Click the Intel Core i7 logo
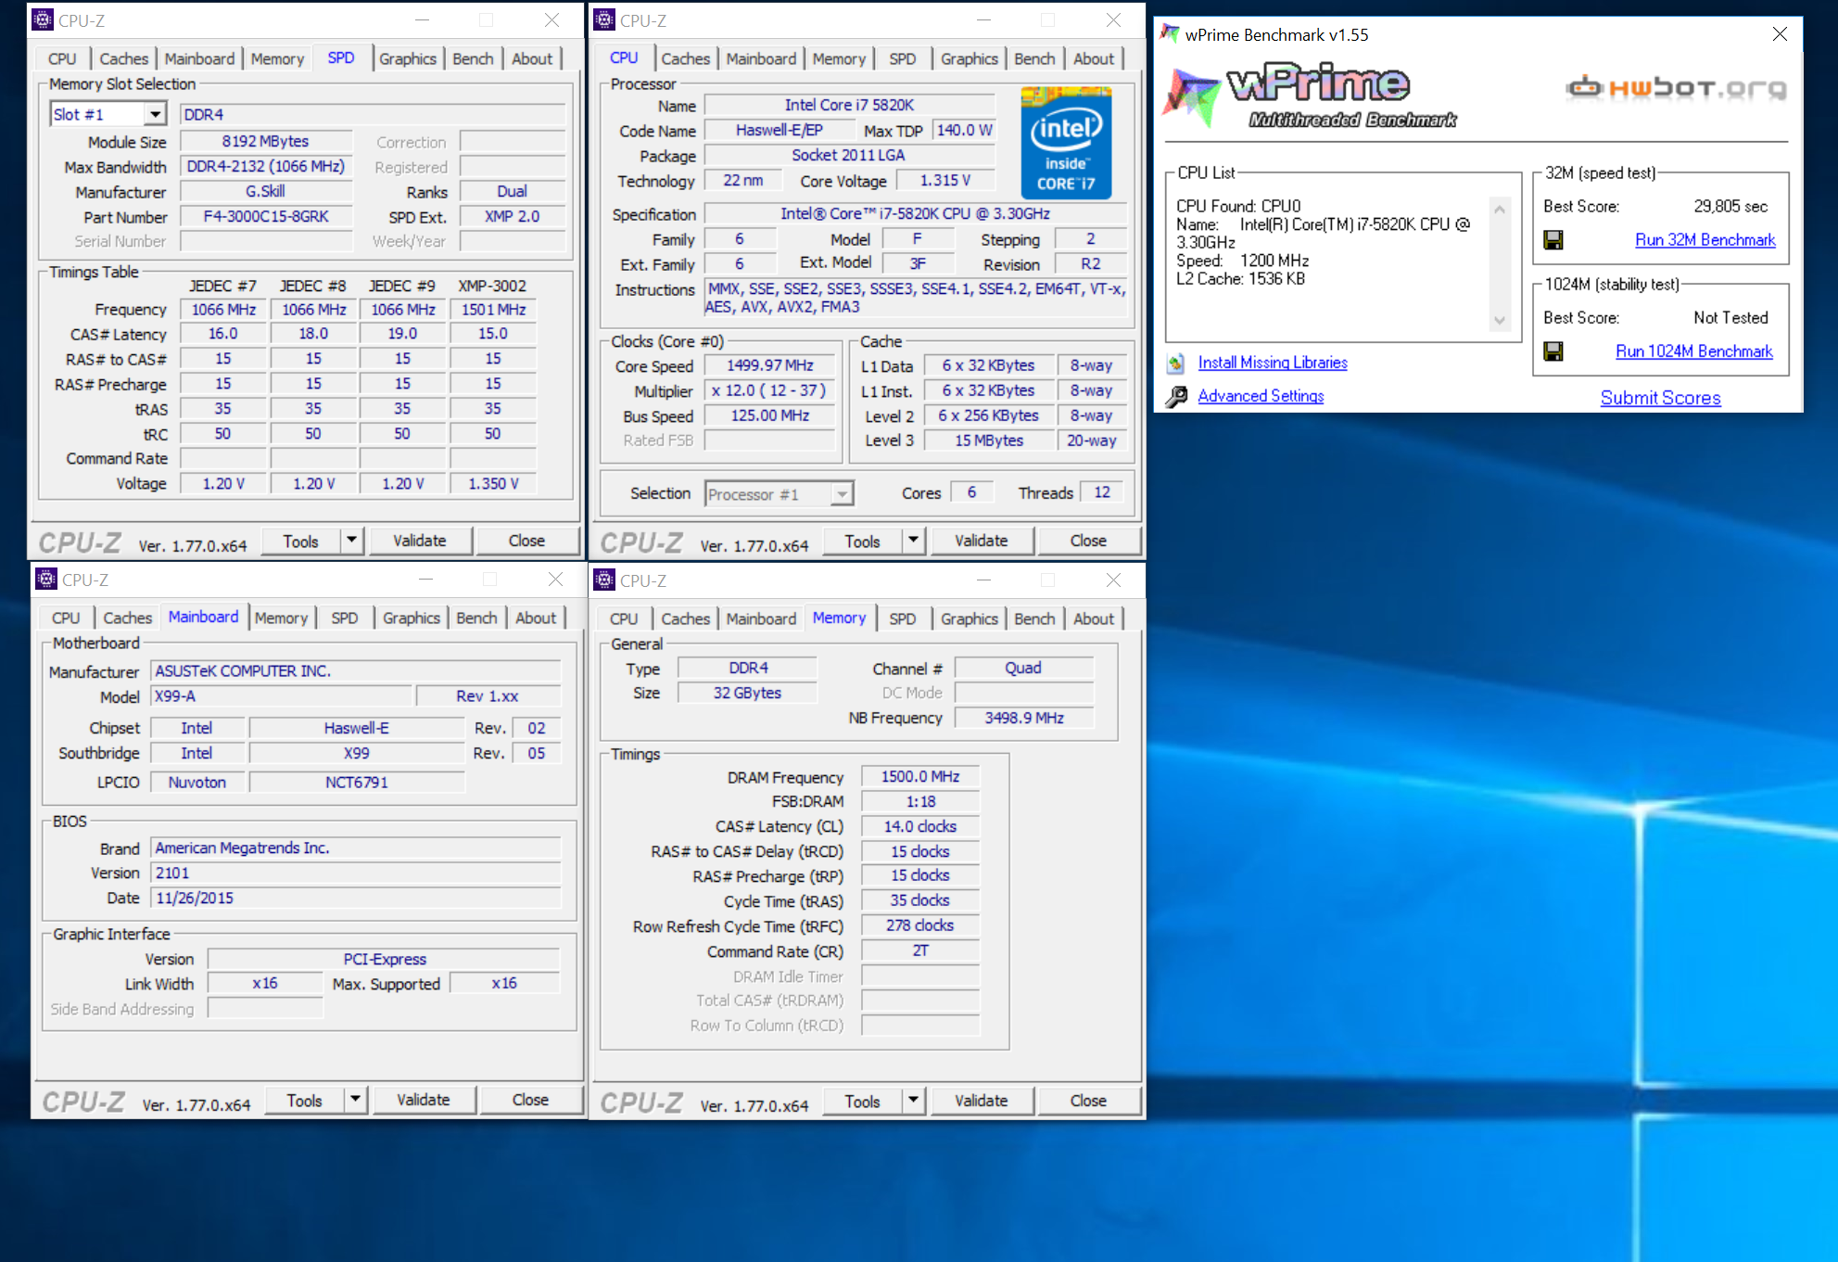The height and width of the screenshot is (1262, 1838). [x=1066, y=143]
